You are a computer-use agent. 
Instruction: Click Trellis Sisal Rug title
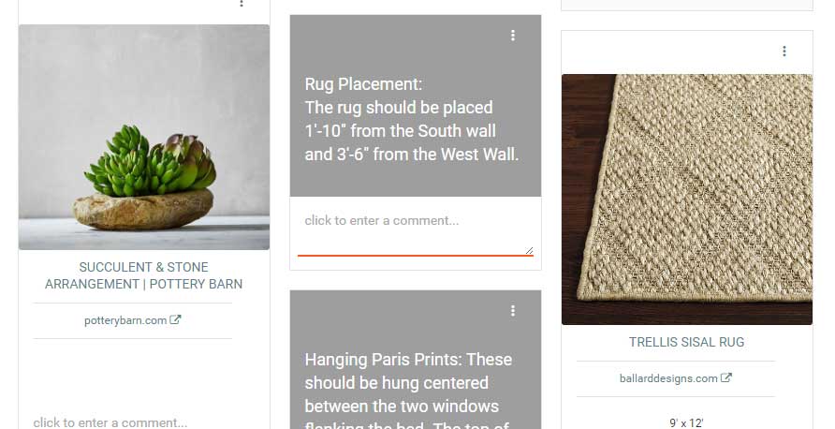click(x=686, y=342)
